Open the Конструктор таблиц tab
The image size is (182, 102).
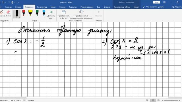[122, 7]
